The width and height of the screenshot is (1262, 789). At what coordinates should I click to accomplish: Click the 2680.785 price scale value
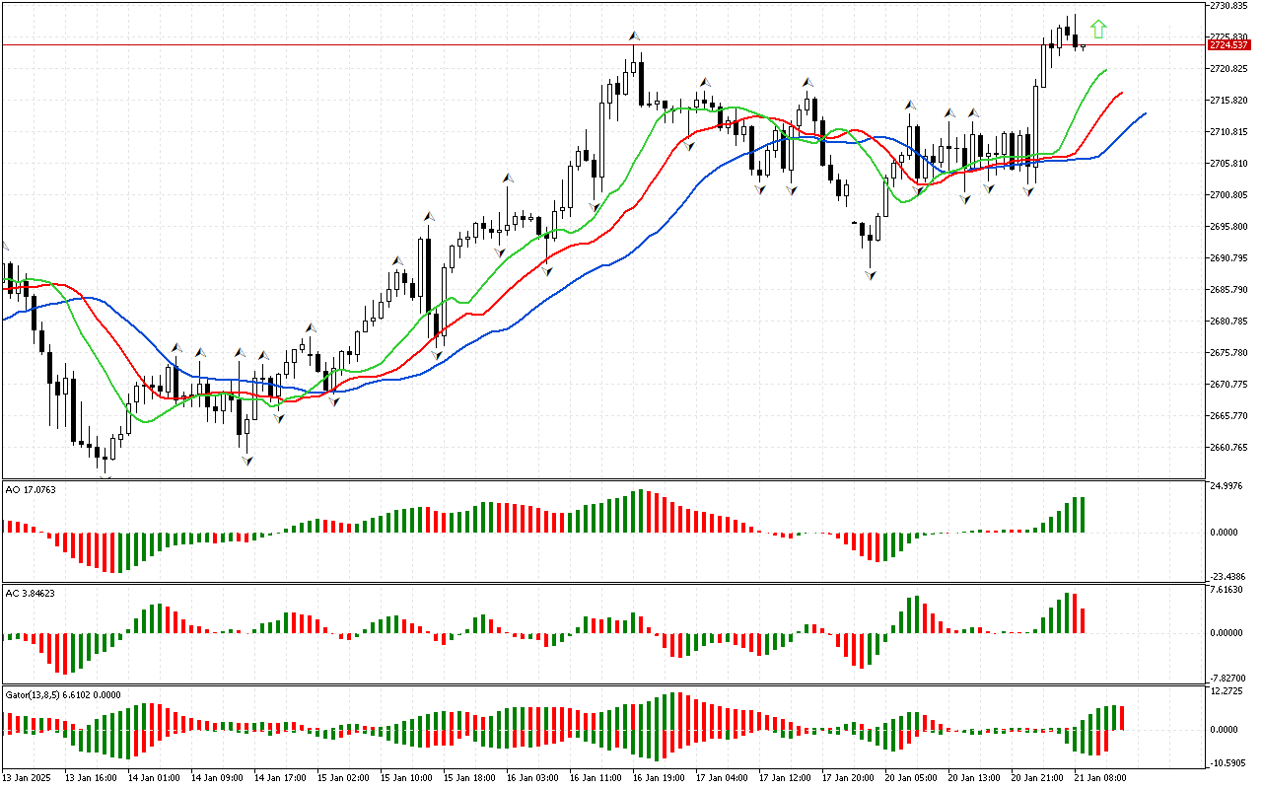pyautogui.click(x=1229, y=322)
